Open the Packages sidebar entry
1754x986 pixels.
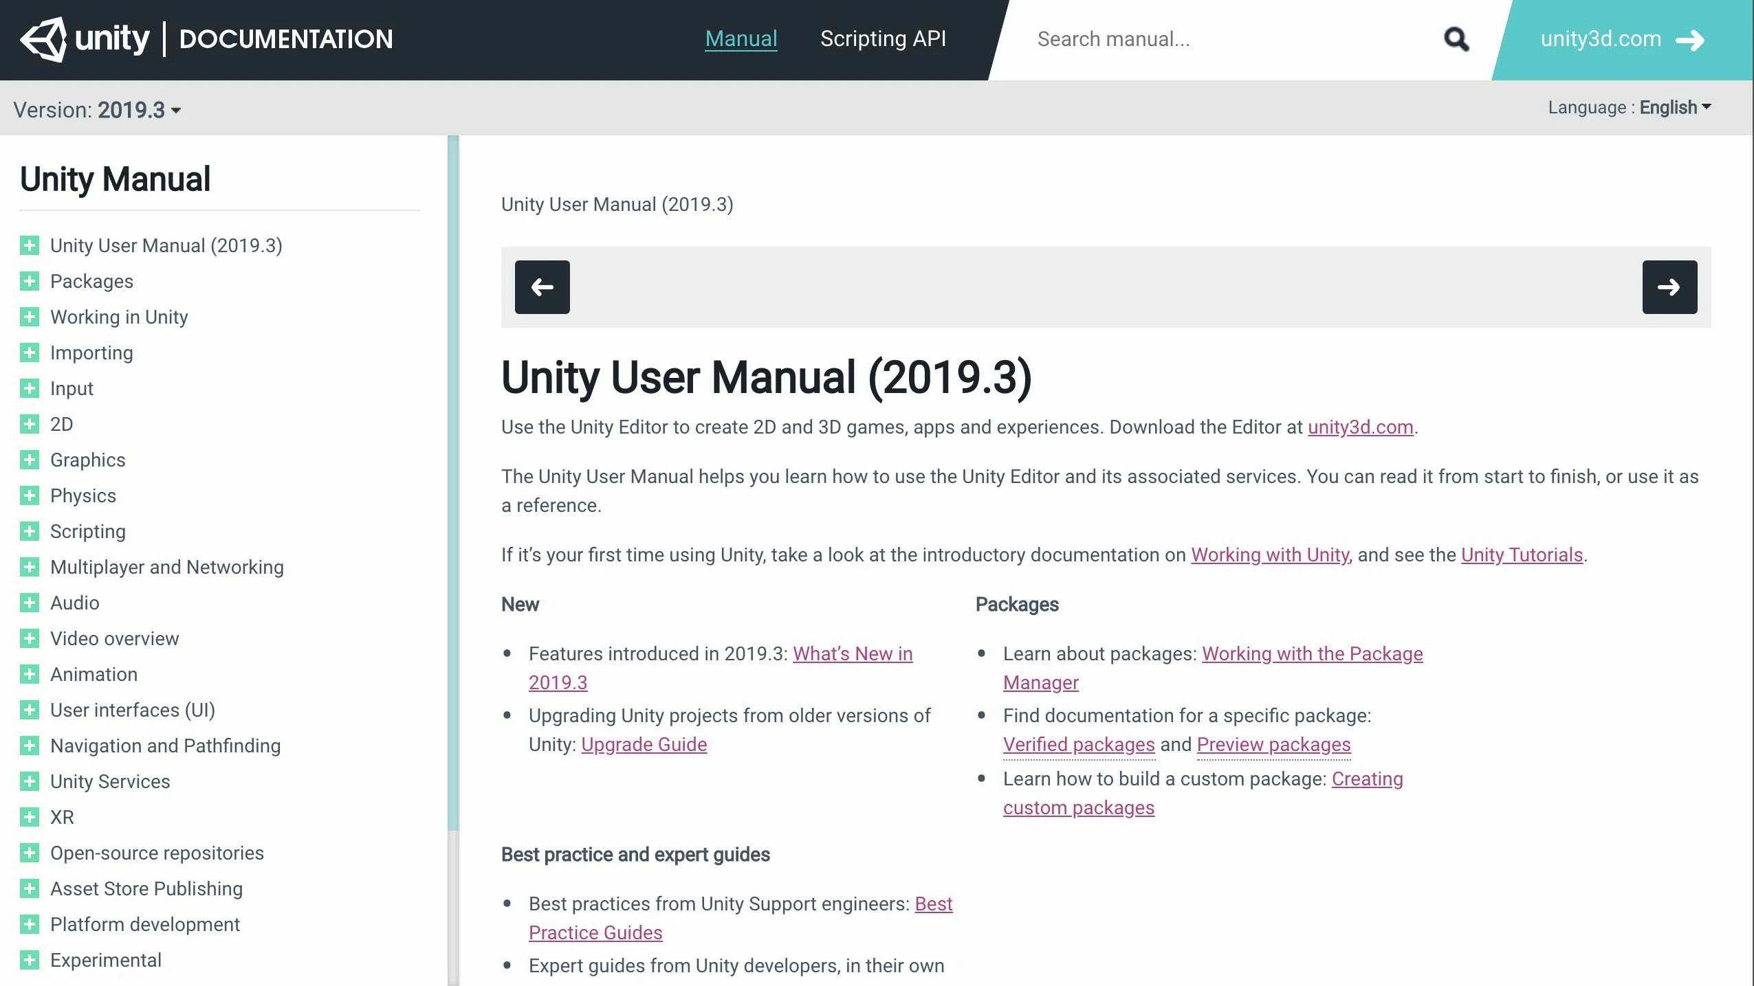coord(91,281)
